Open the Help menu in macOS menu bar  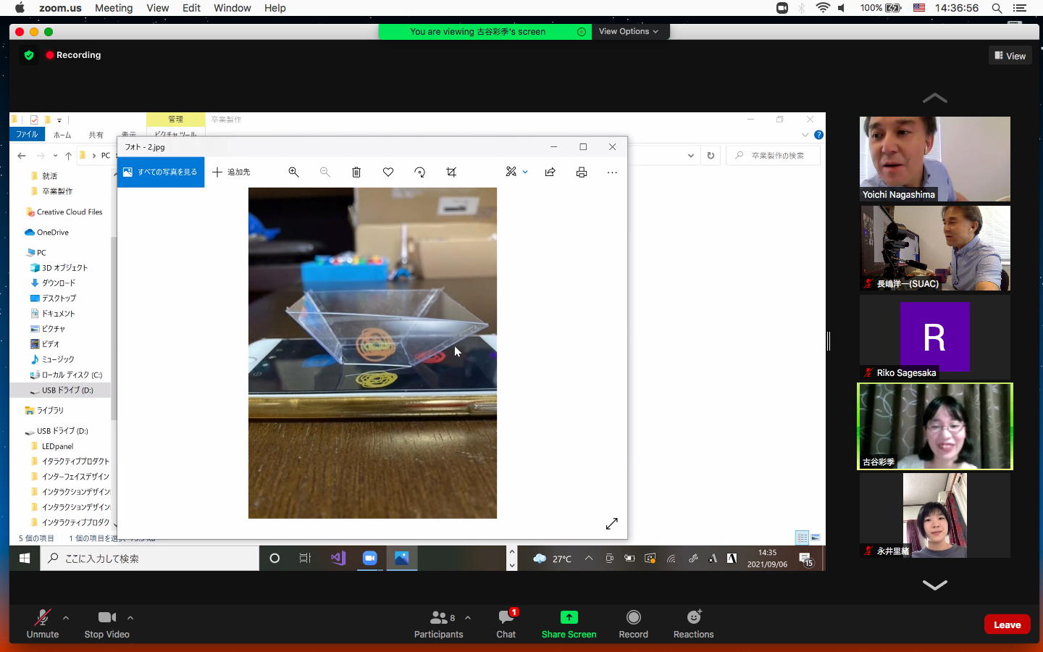click(x=275, y=8)
